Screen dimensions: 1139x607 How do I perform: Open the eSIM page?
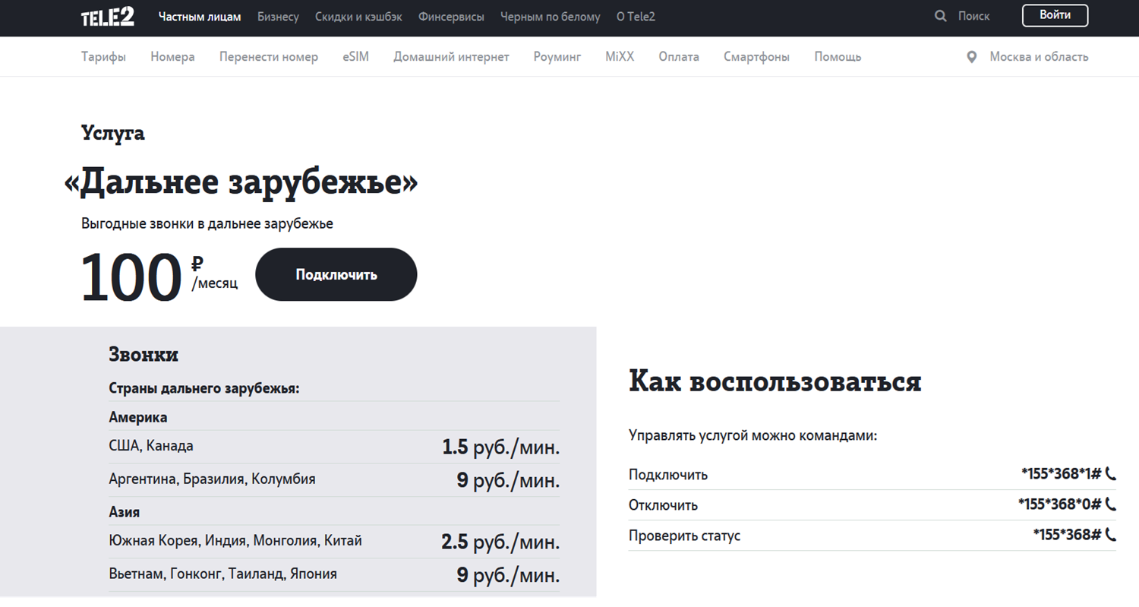click(355, 57)
